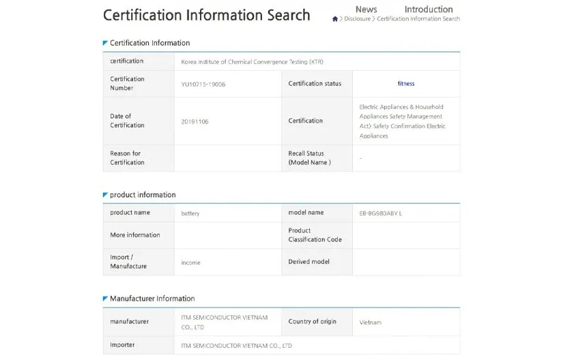
Task: Click the blue marker beside Manufacturer Information heading
Action: (105, 299)
